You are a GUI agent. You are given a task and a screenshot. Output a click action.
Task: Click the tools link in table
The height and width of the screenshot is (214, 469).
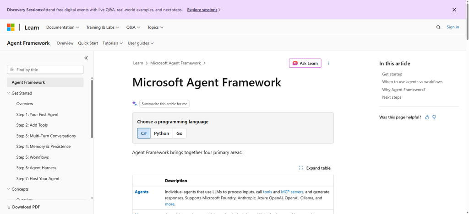click(x=267, y=192)
